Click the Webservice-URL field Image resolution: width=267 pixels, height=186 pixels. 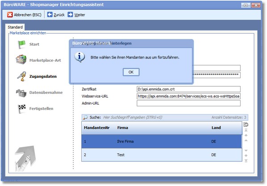pos(188,96)
